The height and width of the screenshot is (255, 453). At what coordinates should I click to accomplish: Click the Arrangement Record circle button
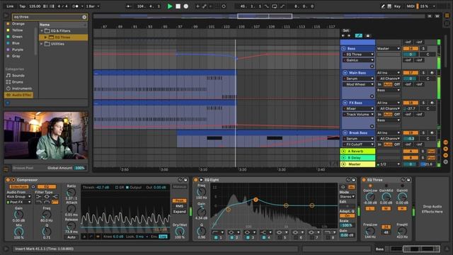(x=186, y=6)
